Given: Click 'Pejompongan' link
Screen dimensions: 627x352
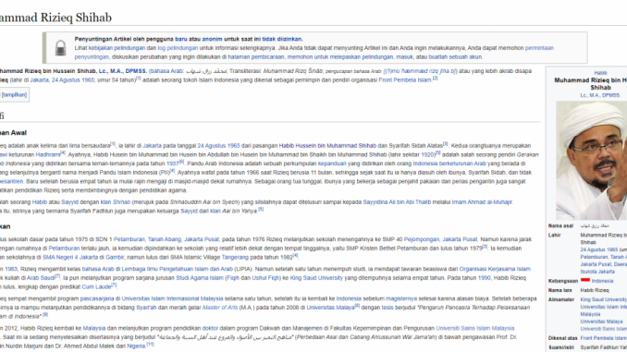Looking at the screenshot, I should (421, 239).
